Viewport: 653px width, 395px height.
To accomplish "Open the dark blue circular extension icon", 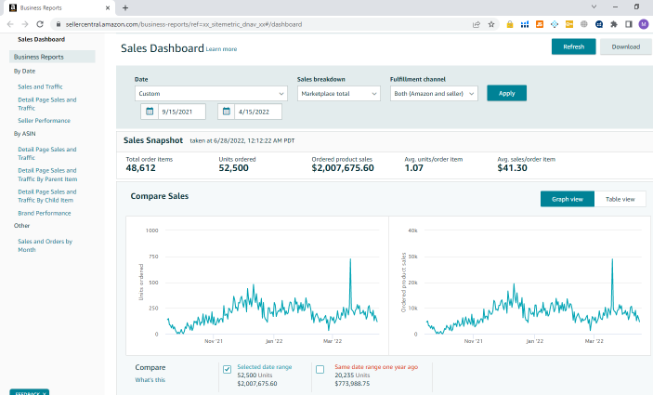I will [x=599, y=24].
